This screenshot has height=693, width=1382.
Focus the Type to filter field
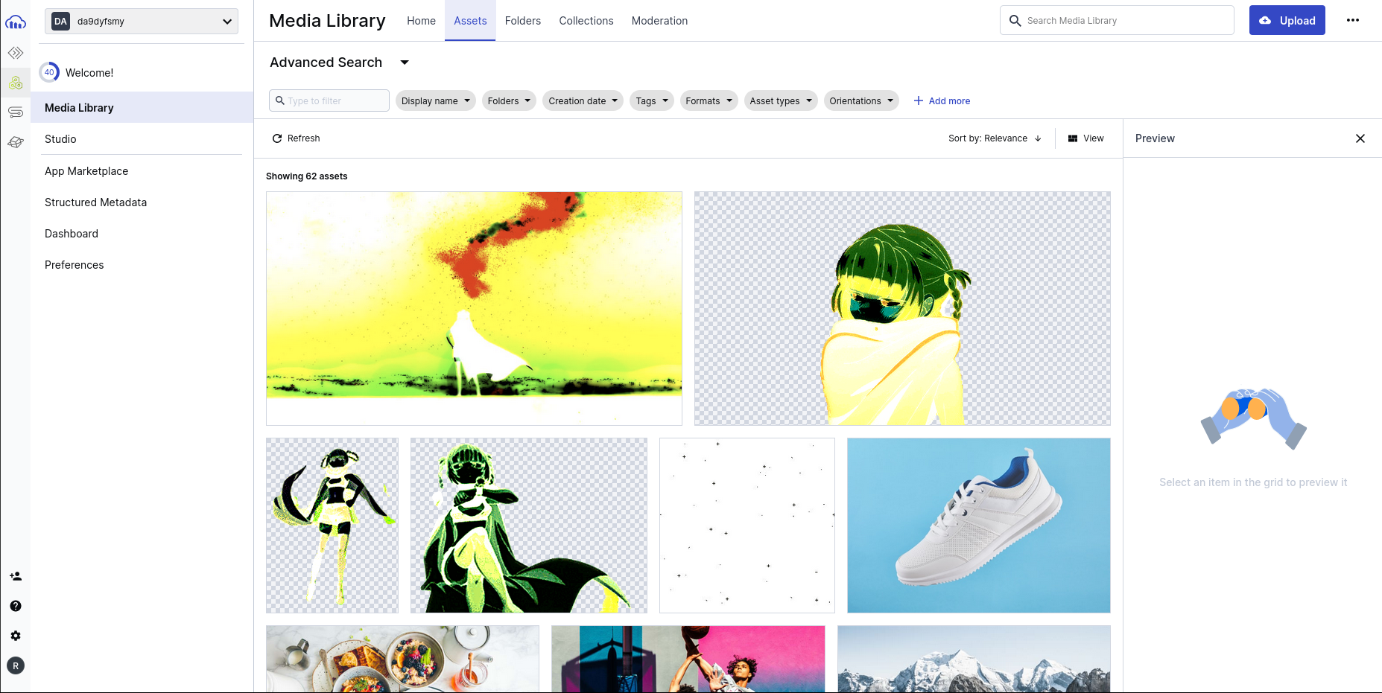pos(329,100)
